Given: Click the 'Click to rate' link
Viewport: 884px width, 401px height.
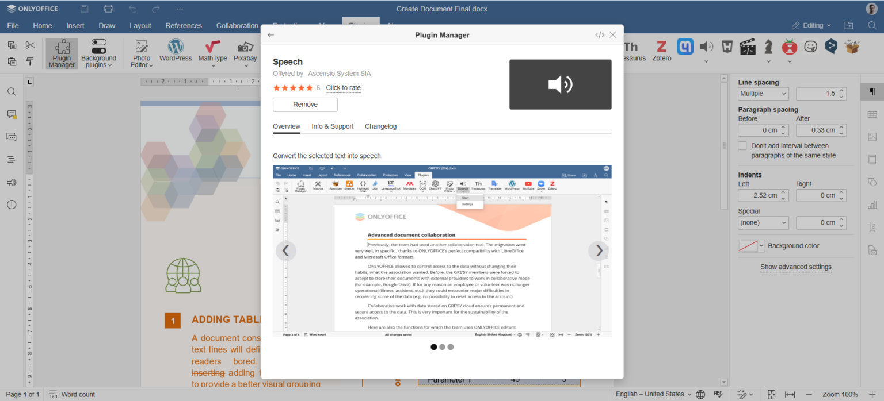Looking at the screenshot, I should pyautogui.click(x=343, y=88).
